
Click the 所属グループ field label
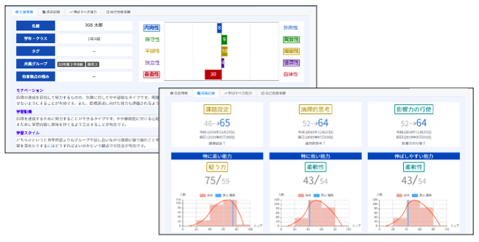click(35, 64)
